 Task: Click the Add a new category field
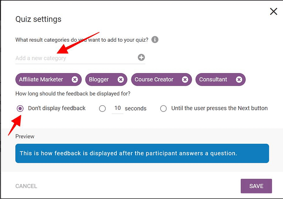click(x=76, y=58)
